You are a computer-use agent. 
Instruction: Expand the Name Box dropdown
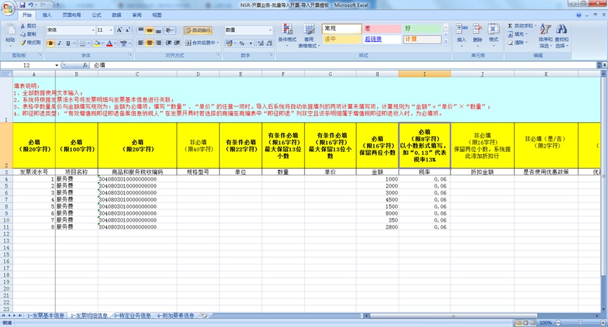[57, 65]
